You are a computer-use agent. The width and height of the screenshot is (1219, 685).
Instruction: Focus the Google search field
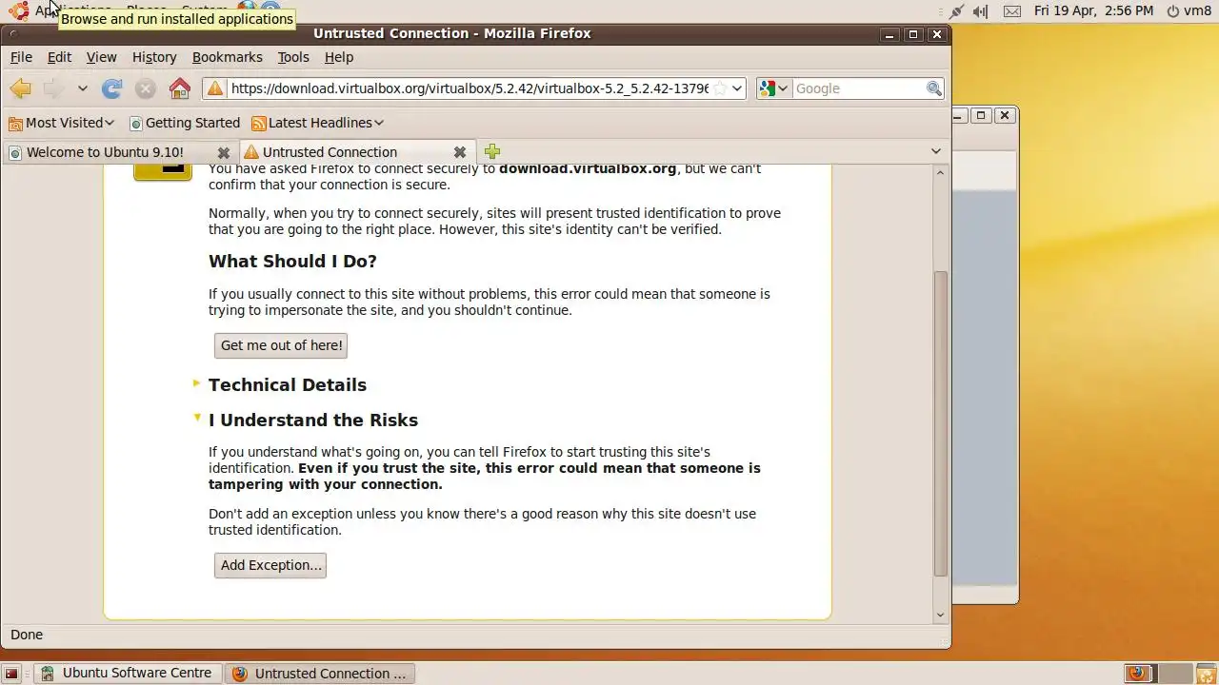859,88
